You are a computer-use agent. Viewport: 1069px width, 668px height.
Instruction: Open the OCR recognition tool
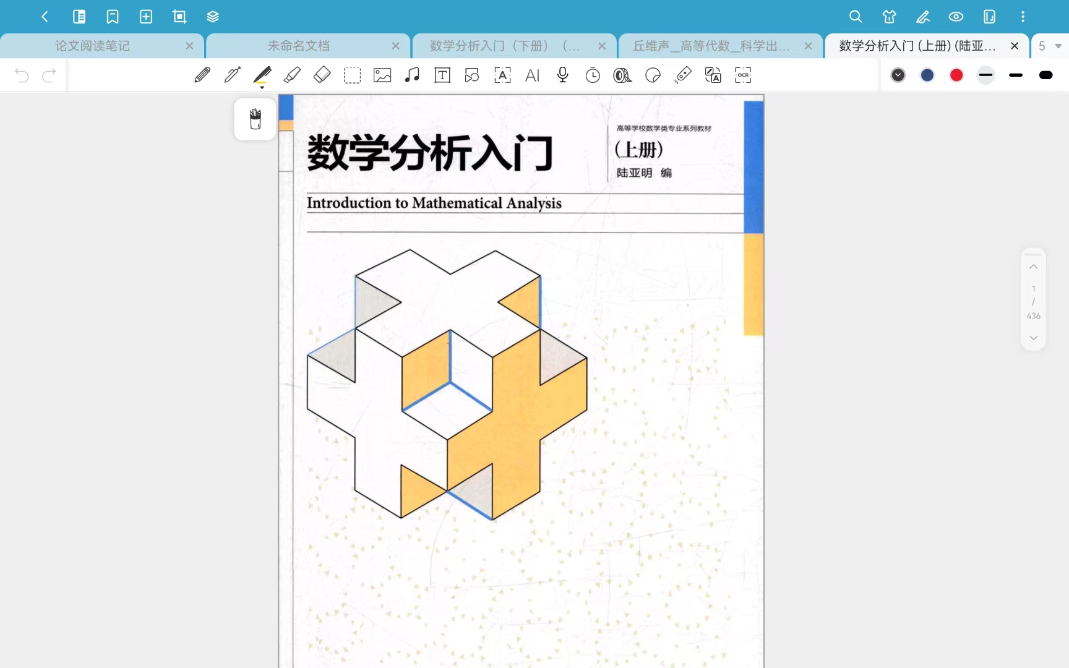point(743,75)
